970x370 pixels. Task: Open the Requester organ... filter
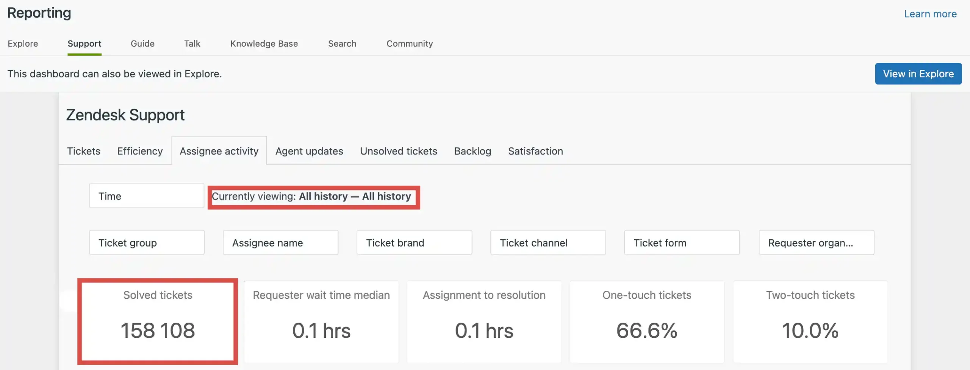(x=816, y=242)
